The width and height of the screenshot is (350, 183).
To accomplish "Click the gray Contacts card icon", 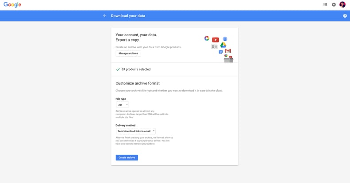I will coord(214,46).
